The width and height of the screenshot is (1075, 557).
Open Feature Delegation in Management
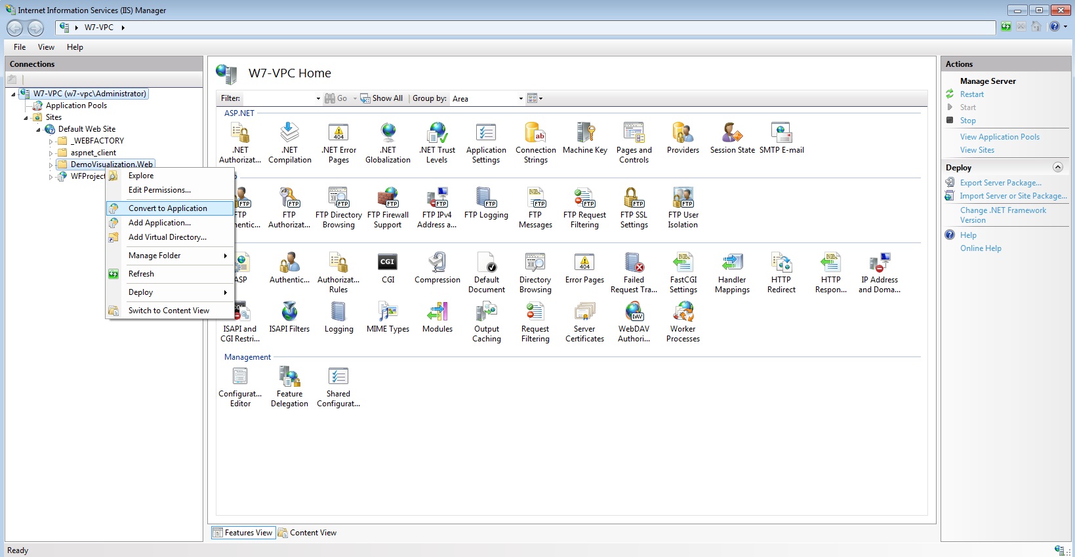[289, 387]
